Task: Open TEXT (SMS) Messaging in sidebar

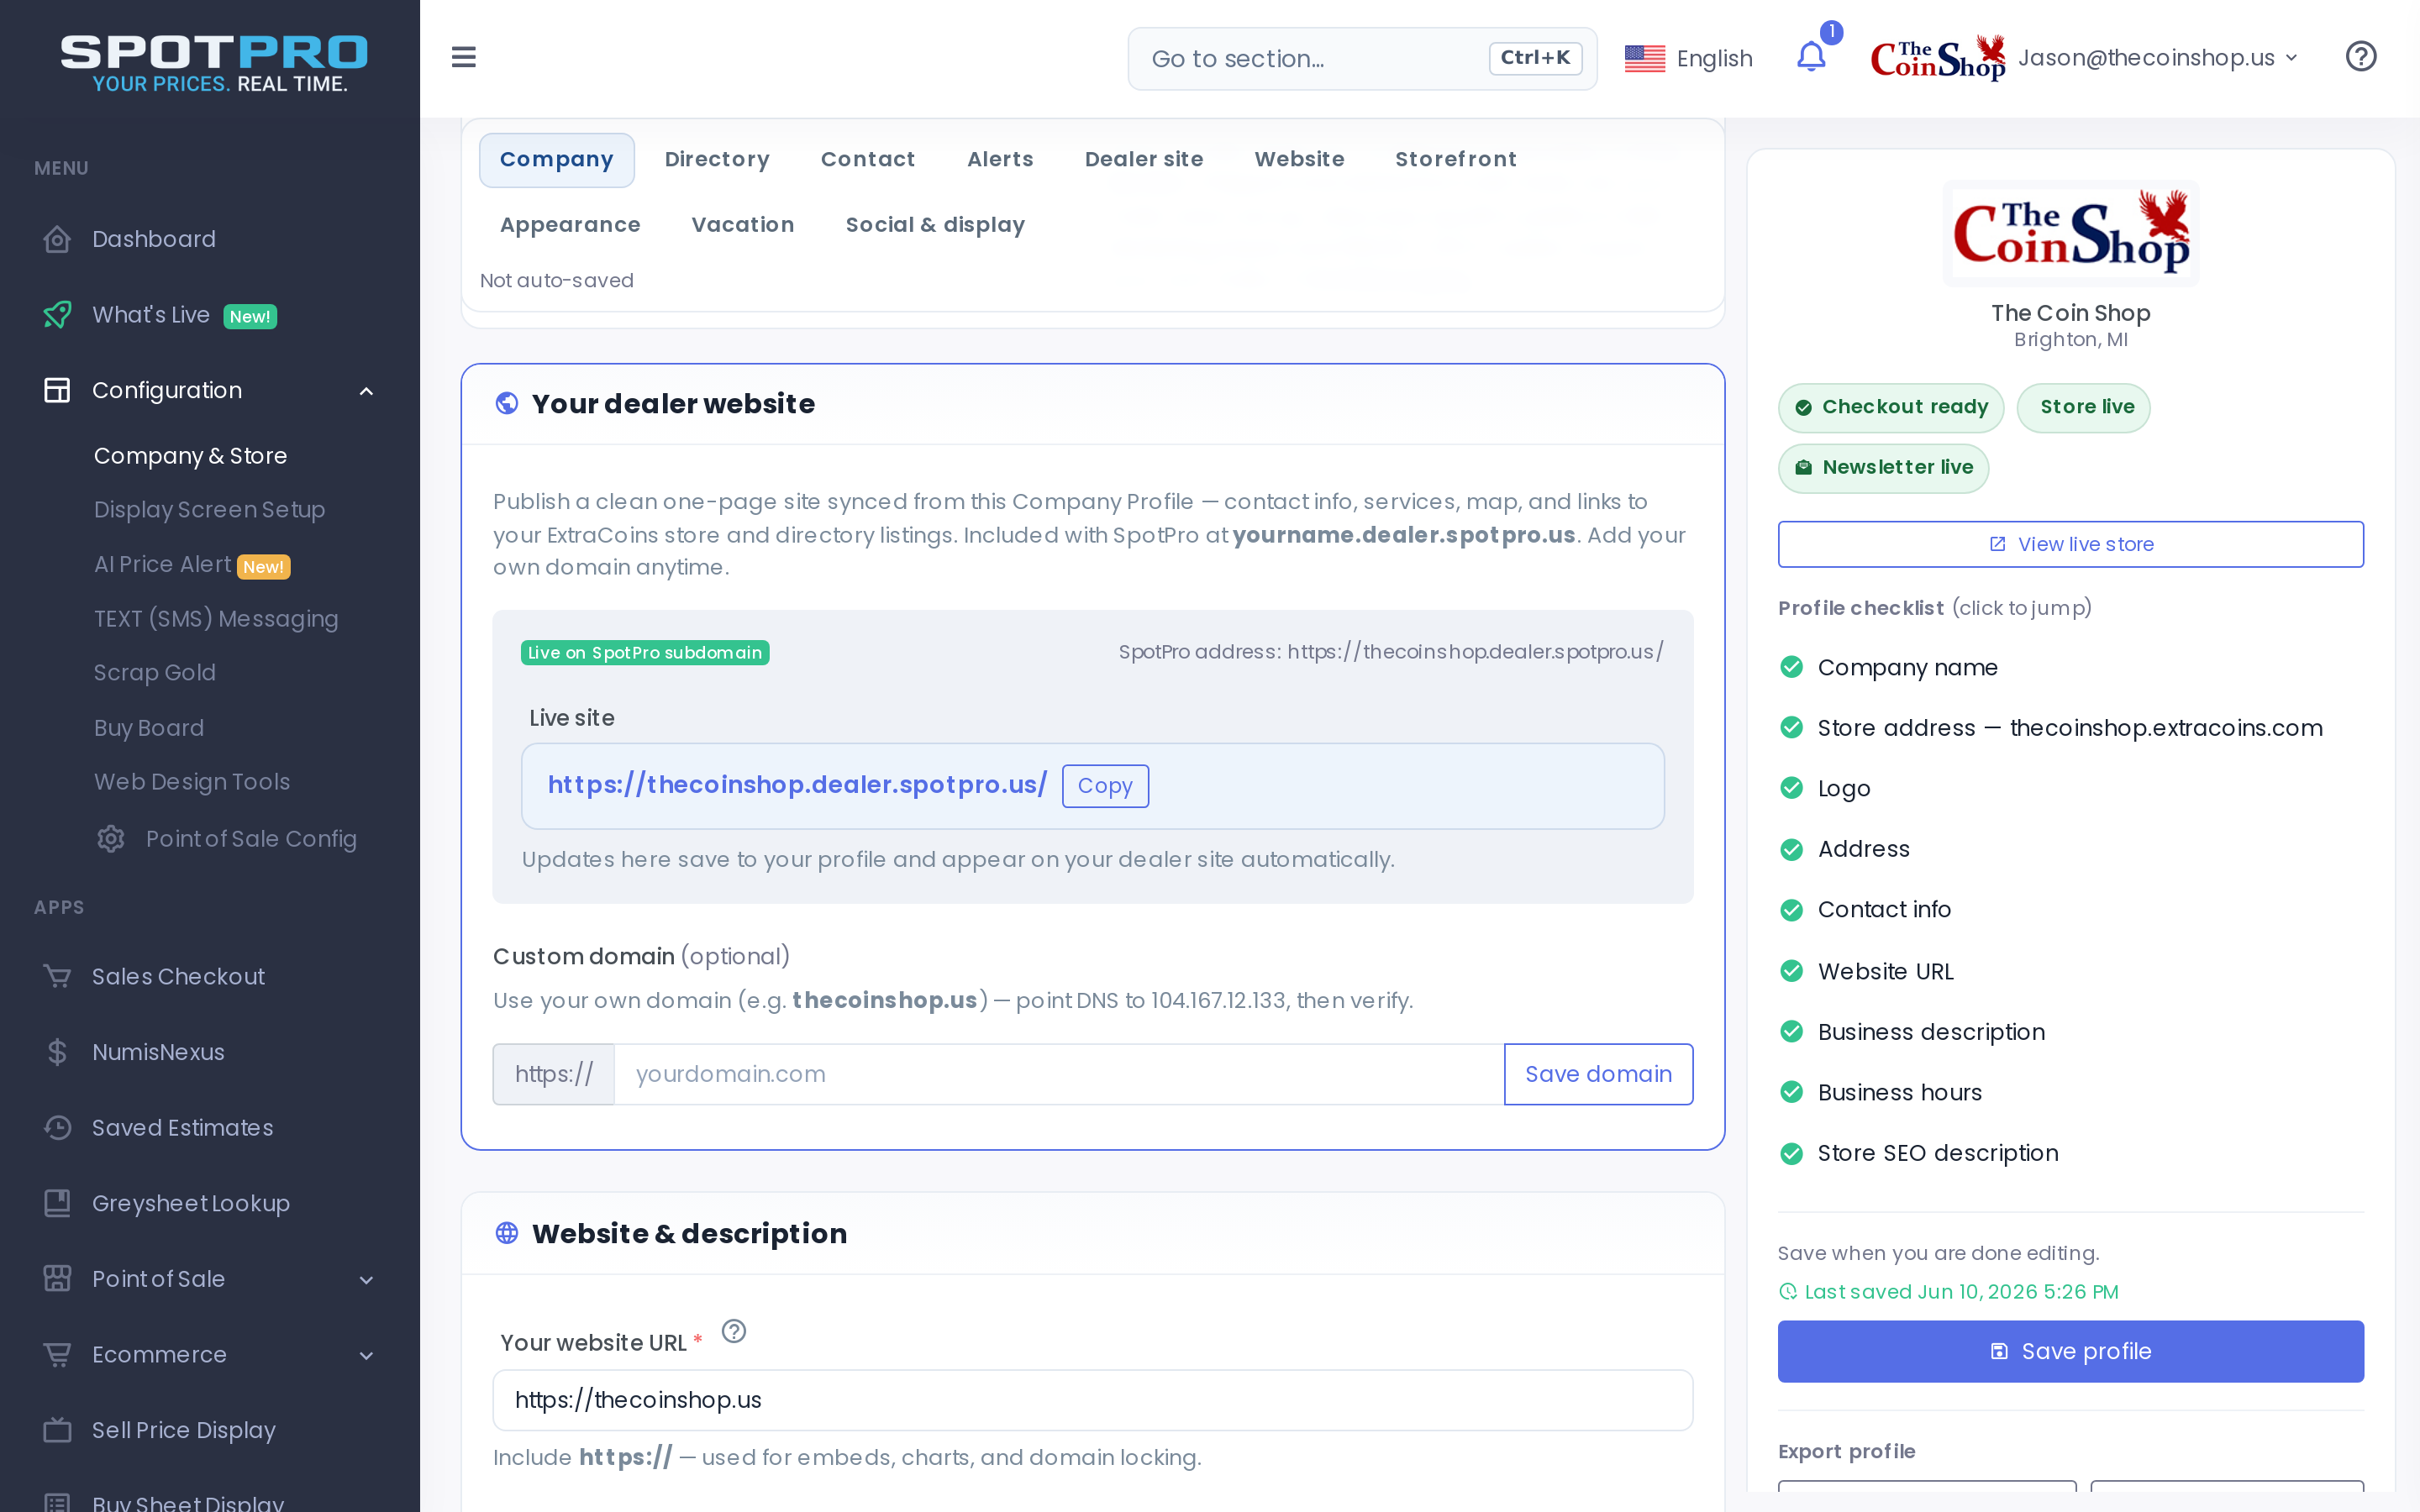Action: pyautogui.click(x=216, y=619)
